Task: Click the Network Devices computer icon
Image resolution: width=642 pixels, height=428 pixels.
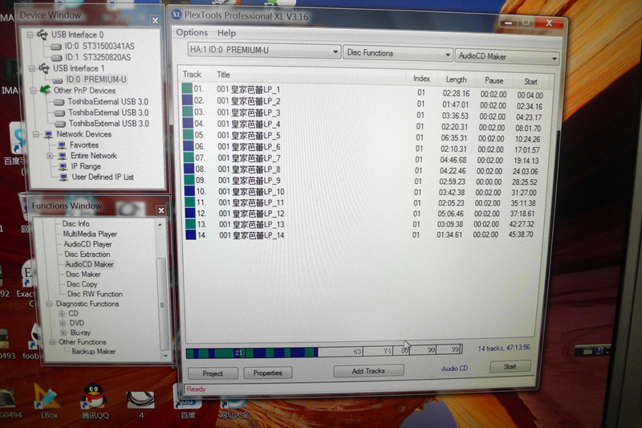Action: pyautogui.click(x=48, y=134)
